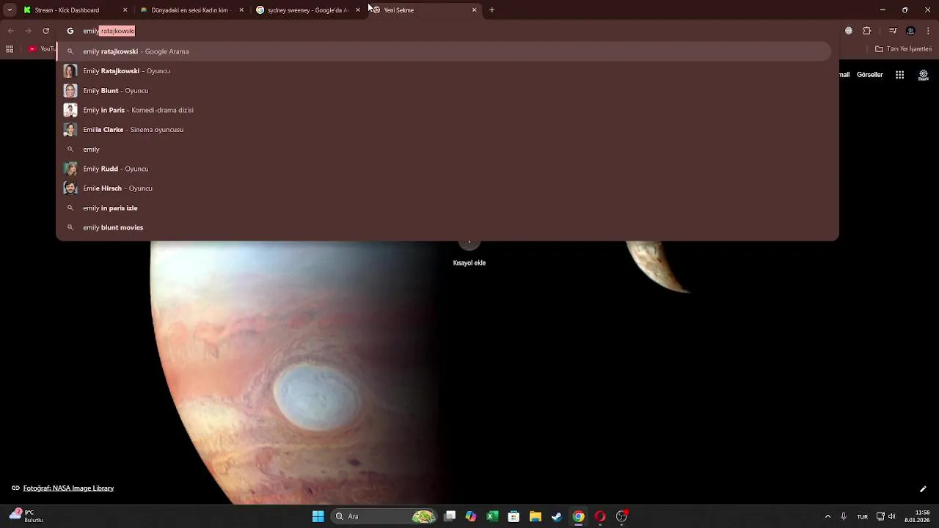
Task: Open the globe extension icon in toolbar
Action: click(x=849, y=31)
